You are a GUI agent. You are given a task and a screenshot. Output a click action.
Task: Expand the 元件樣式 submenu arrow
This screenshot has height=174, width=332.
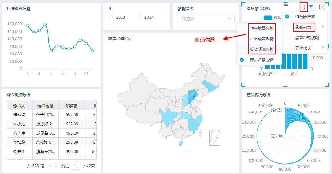pyautogui.click(x=323, y=48)
